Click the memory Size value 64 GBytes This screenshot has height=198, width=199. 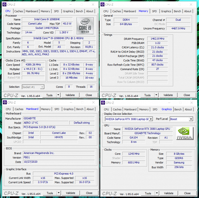pos(126,24)
